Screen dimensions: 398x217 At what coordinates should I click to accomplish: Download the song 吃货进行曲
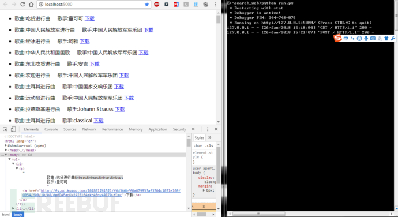coord(89,18)
